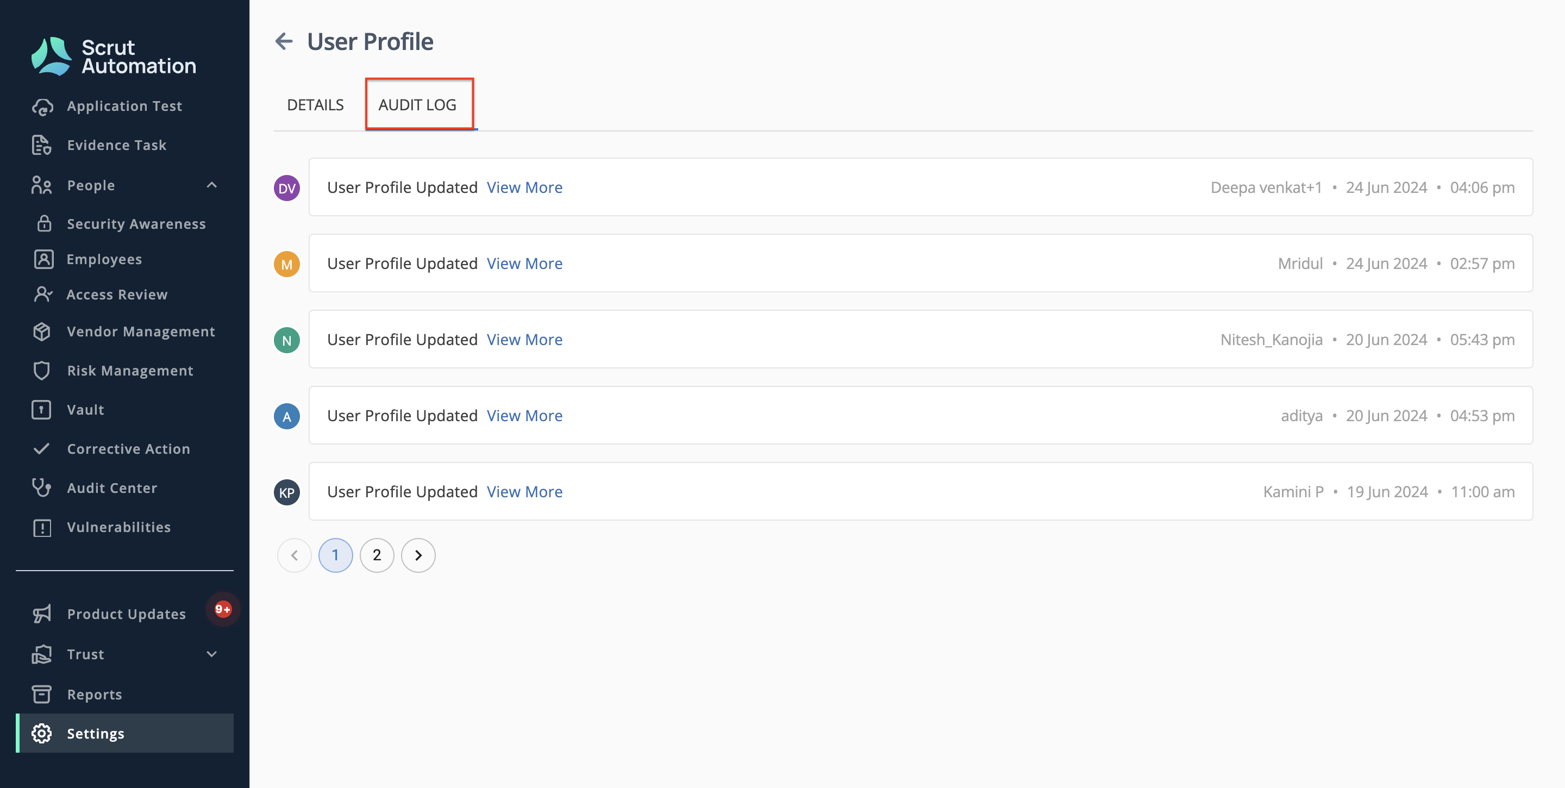Select page 1 in pagination

pos(335,555)
